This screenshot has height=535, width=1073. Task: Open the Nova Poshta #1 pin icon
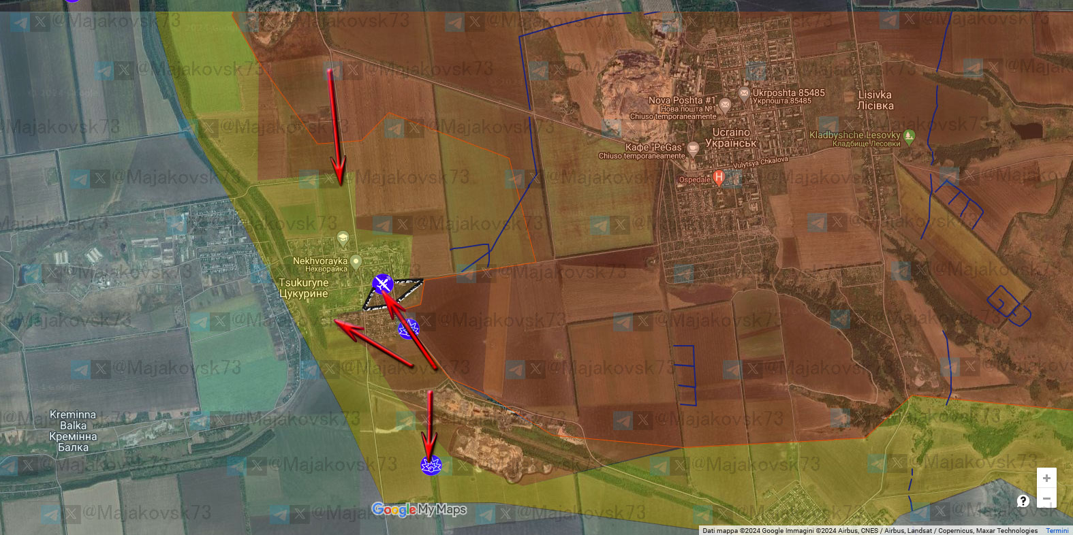725,106
